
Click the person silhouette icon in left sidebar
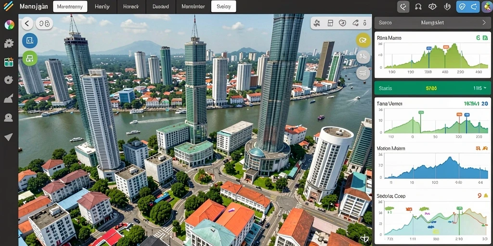coord(9,118)
